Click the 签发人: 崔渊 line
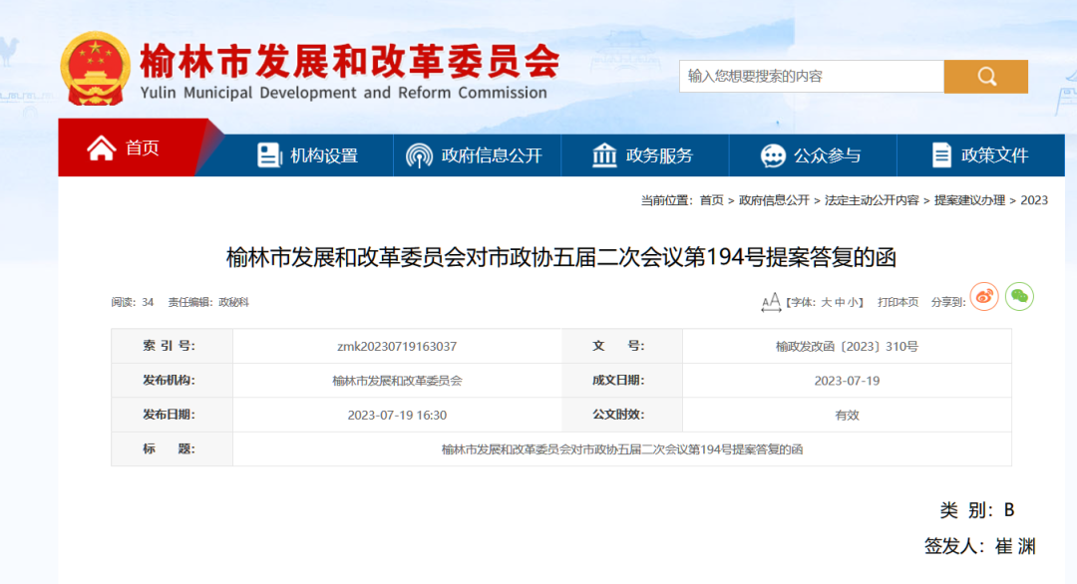Viewport: 1077px width, 584px height. pos(979,546)
